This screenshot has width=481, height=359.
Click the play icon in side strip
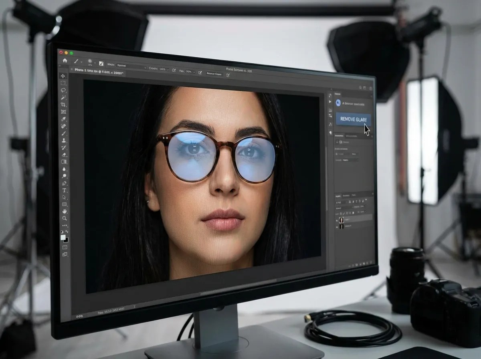click(330, 102)
